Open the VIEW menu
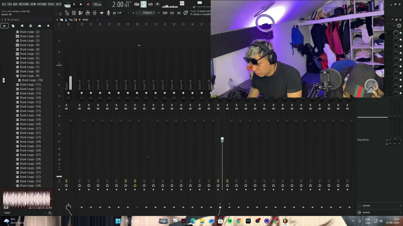Screen dimensions: 403x226 coord(33,4)
